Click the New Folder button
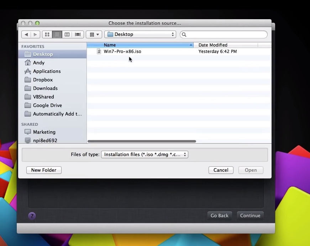Image resolution: width=310 pixels, height=246 pixels. [x=44, y=170]
